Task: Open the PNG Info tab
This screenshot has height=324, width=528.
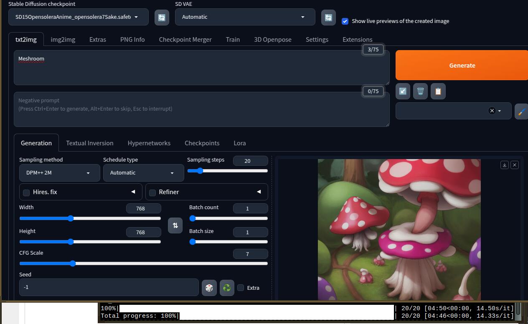Action: [x=132, y=40]
